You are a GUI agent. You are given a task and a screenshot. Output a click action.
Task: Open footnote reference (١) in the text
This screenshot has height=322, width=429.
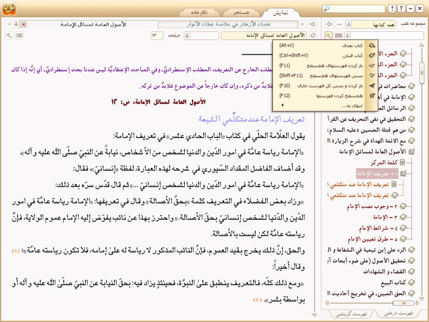tap(16, 251)
